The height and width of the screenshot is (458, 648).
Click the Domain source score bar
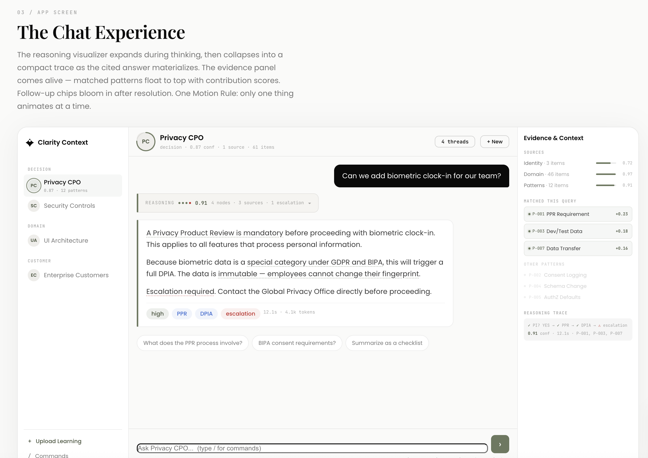click(x=606, y=174)
